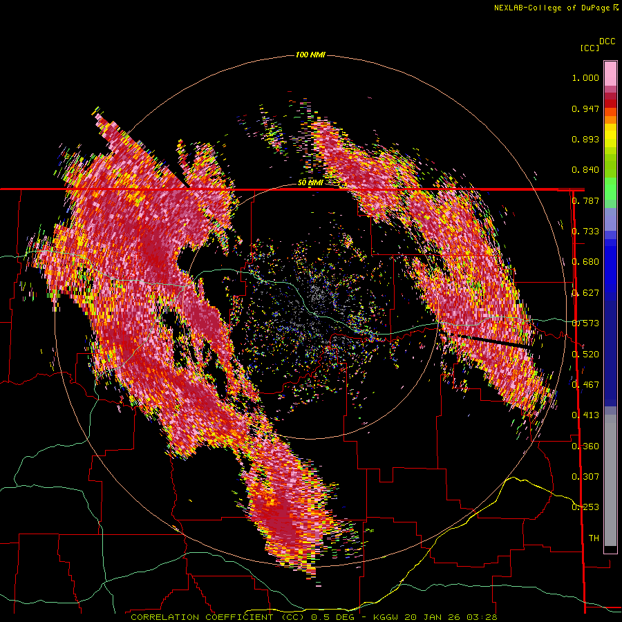
Task: Pick the gray legend color band
Action: click(610, 480)
